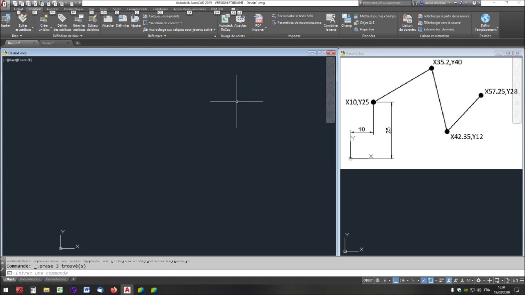The width and height of the screenshot is (525, 295).
Task: Open the Paramétrique ribbon tab
Action: [x=73, y=9]
